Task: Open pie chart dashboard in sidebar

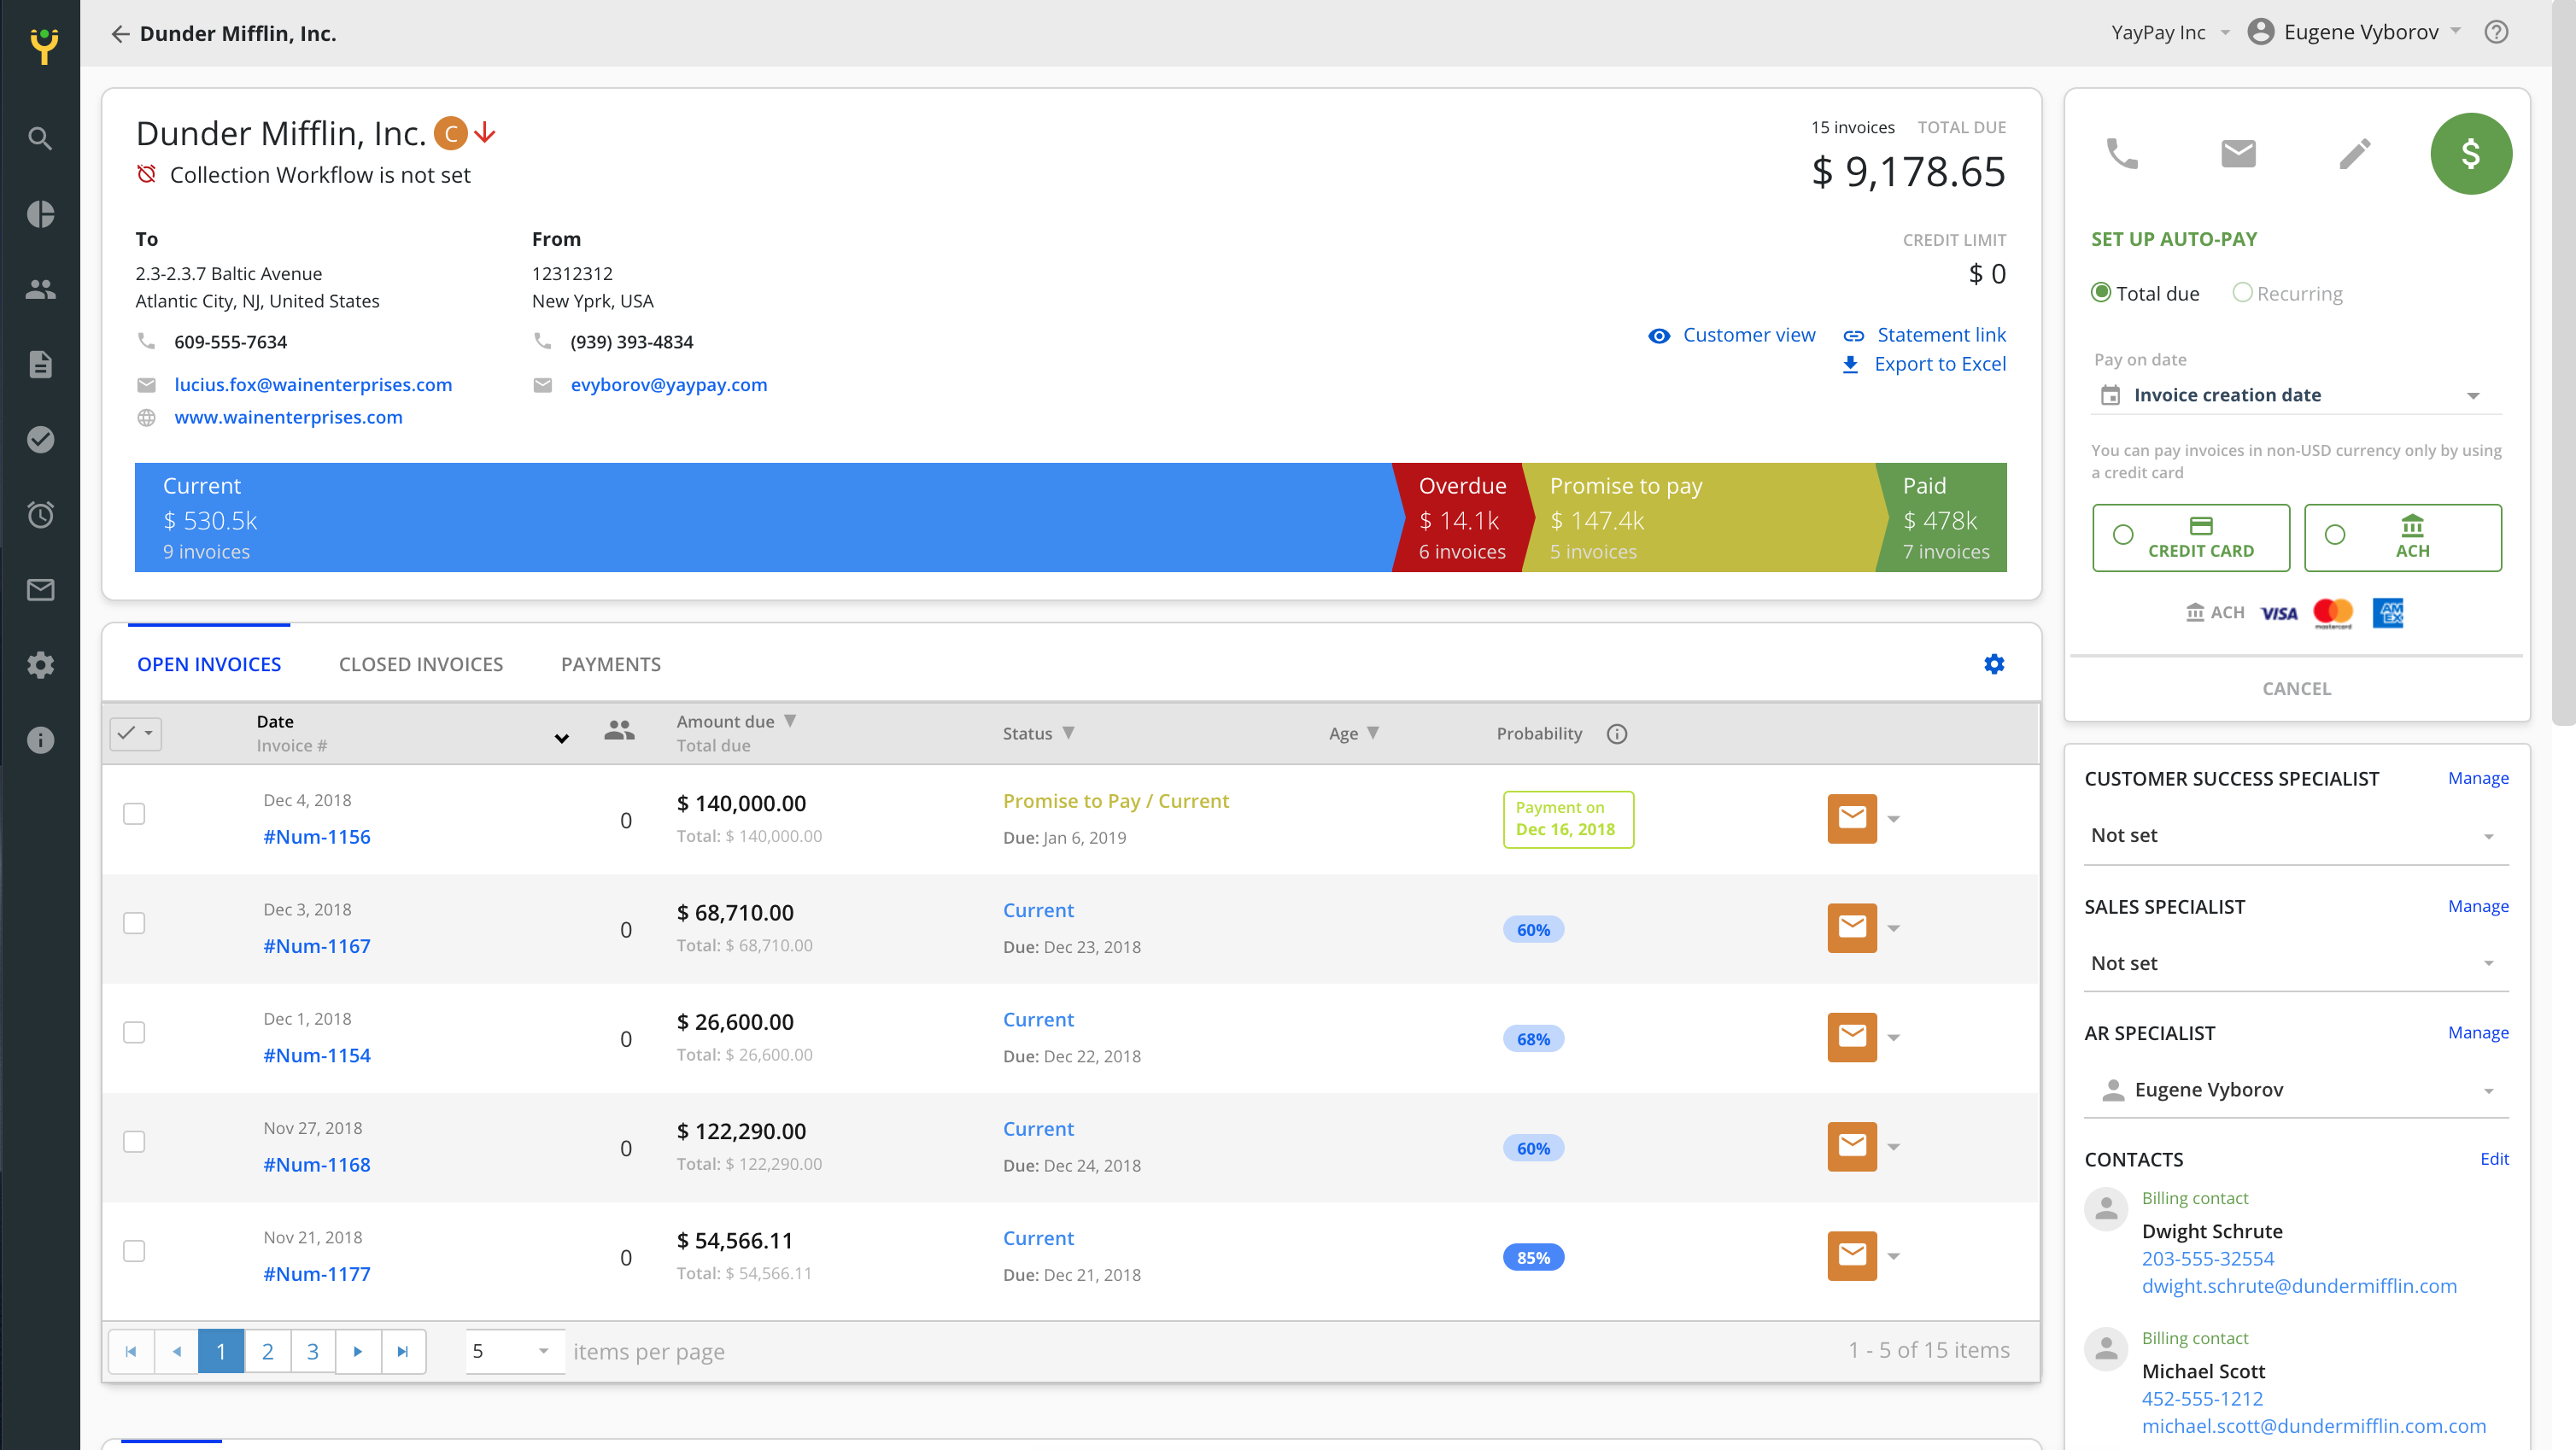Action: click(x=40, y=214)
